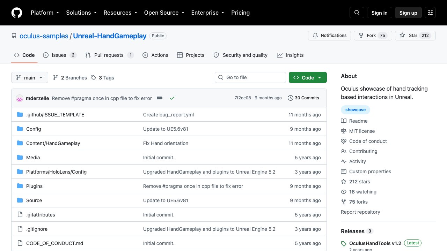This screenshot has height=251, width=447.
Task: Fork the repository
Action: 373,36
